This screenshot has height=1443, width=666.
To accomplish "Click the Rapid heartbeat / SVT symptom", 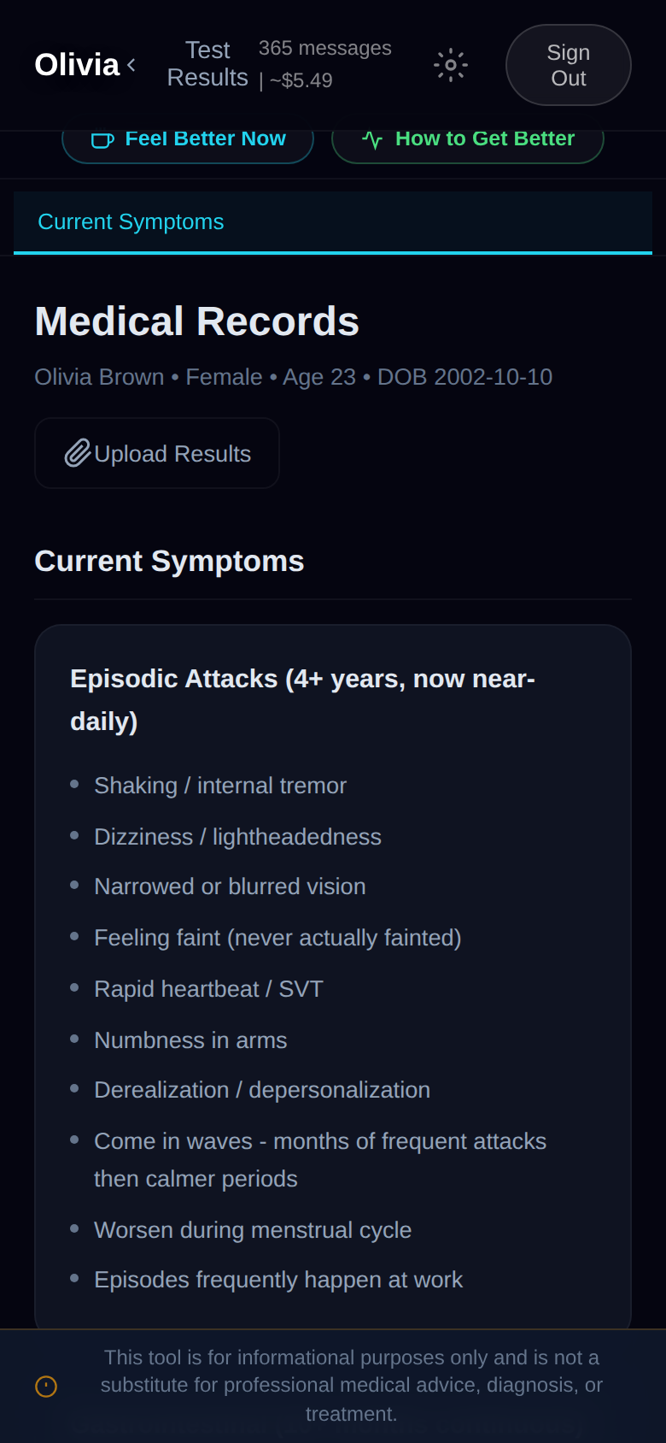I will point(208,989).
